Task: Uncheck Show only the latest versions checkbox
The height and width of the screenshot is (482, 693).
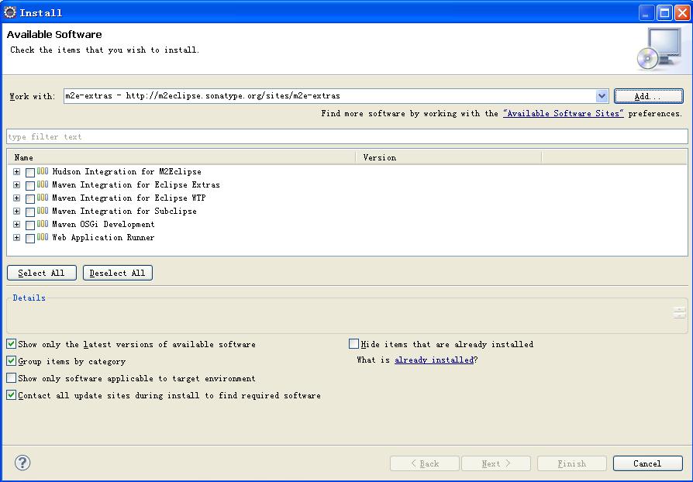Action: click(x=12, y=344)
